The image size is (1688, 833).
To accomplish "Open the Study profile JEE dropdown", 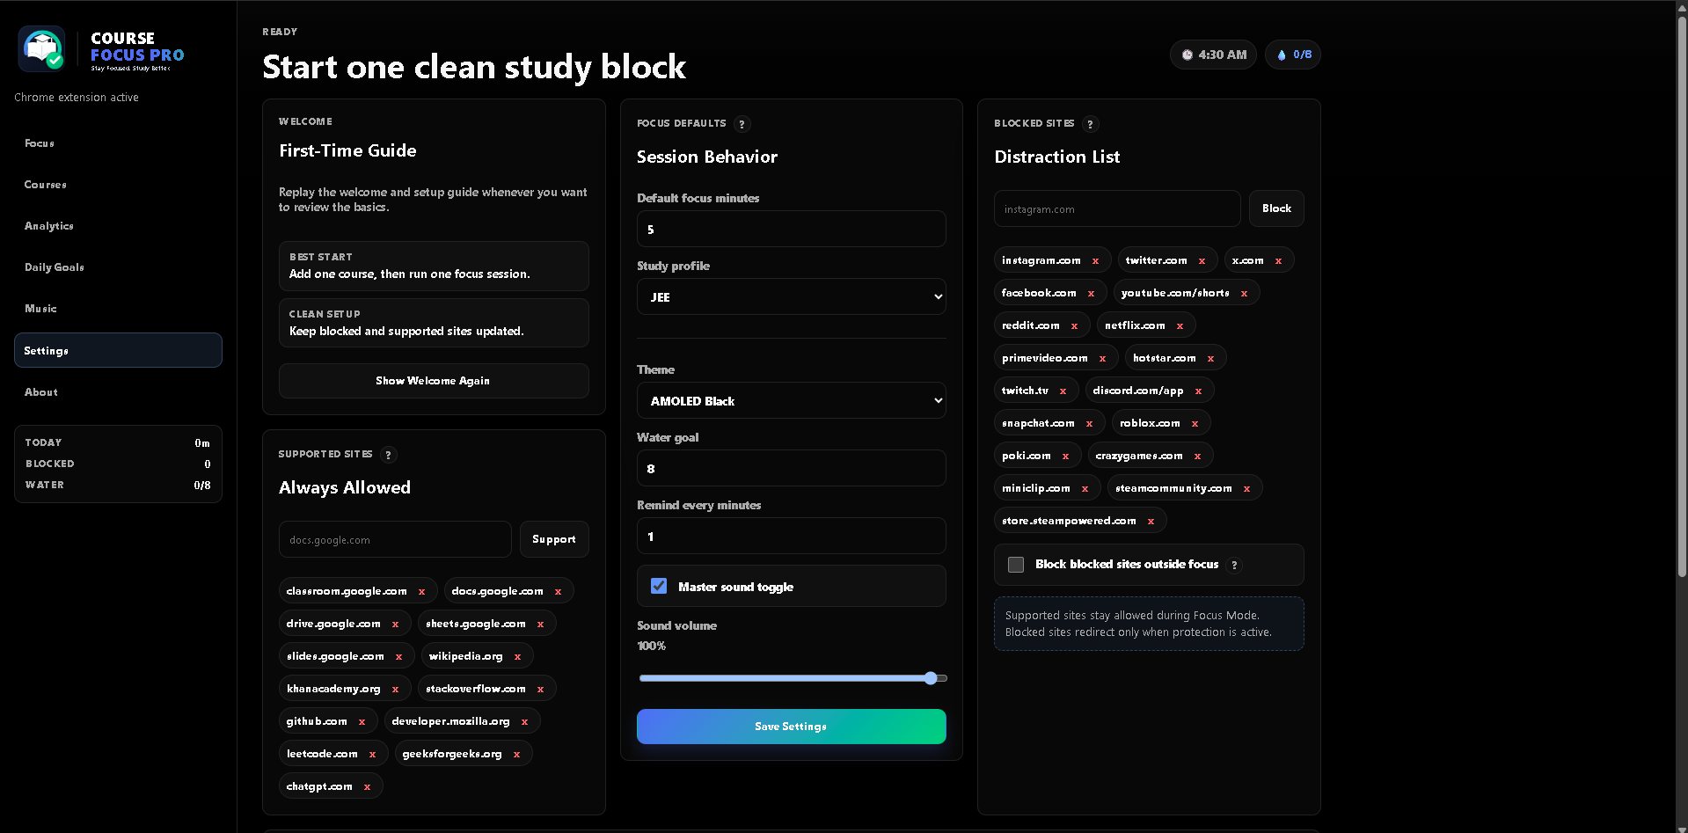I will [792, 297].
